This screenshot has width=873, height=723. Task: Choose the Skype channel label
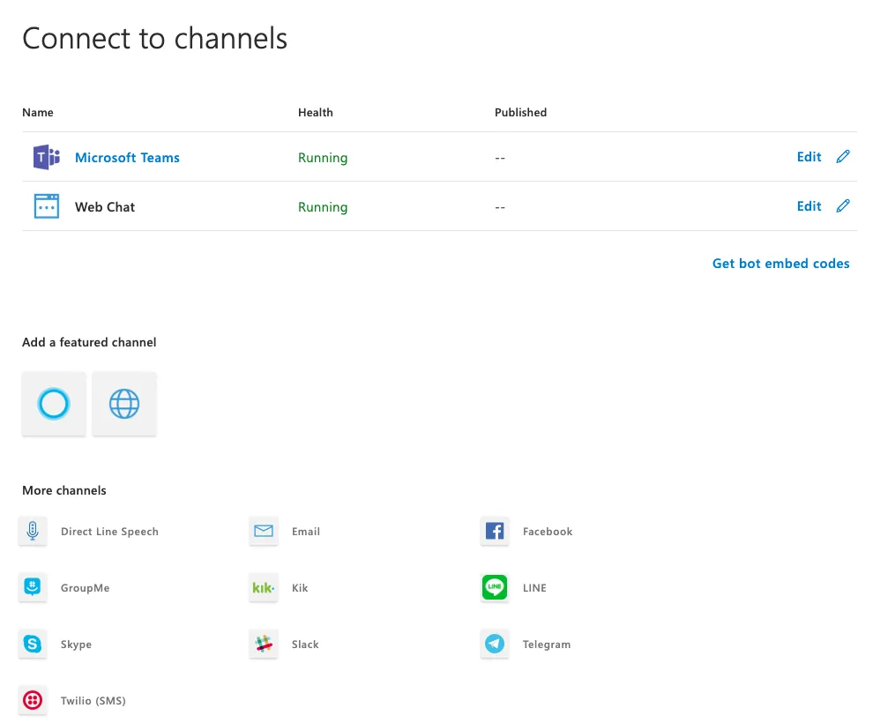coord(76,645)
